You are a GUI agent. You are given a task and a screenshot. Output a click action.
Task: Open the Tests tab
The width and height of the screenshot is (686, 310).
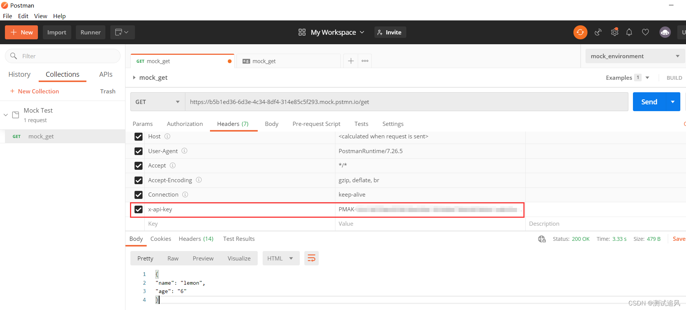361,124
